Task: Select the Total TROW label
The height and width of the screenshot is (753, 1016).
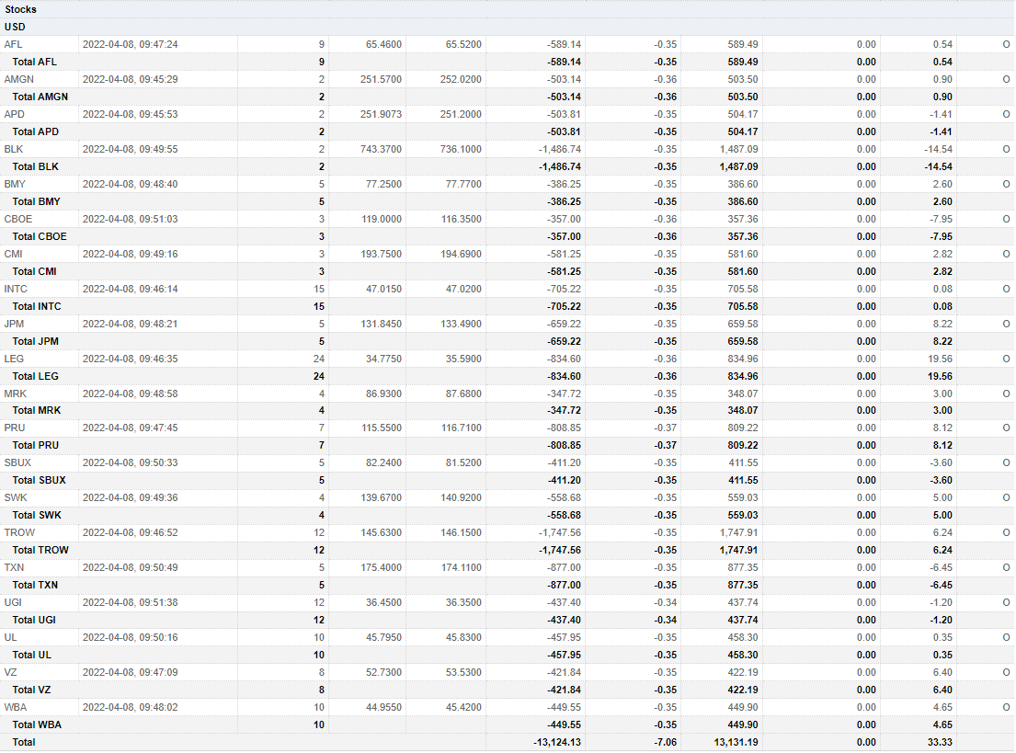Action: tap(40, 551)
